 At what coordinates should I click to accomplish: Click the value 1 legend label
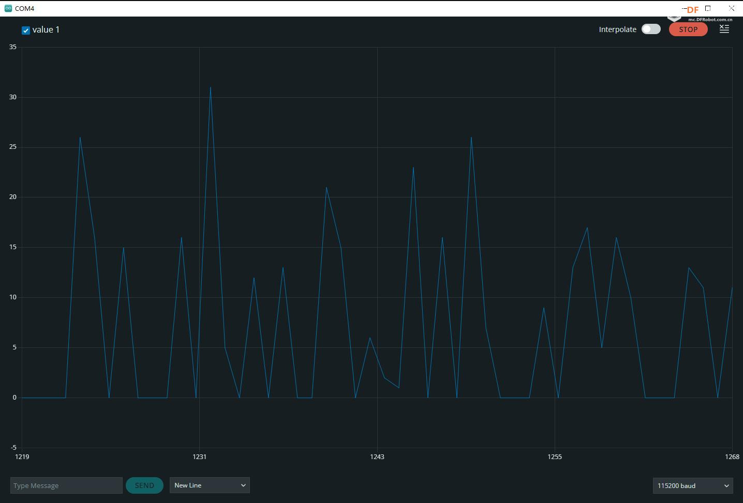click(46, 30)
